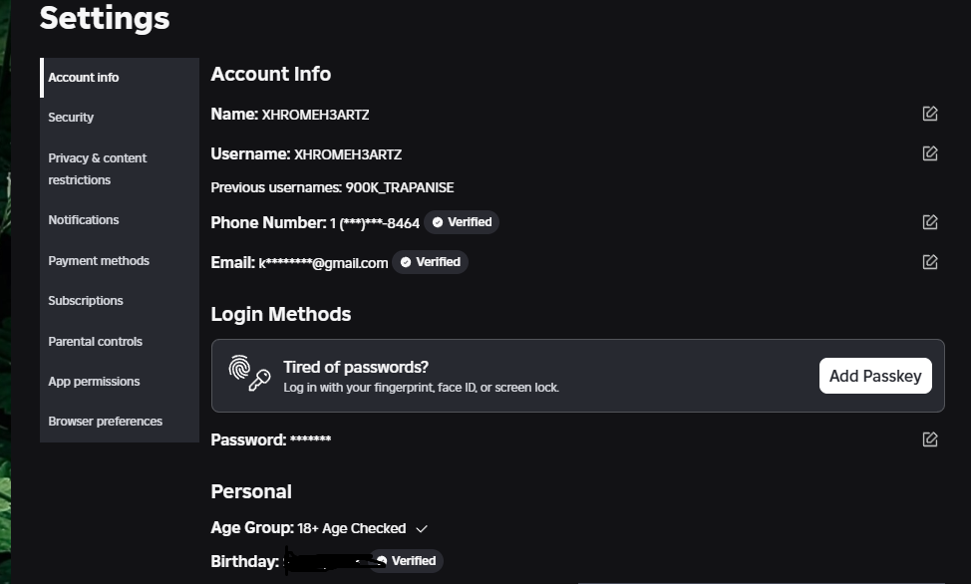Select the Account info tab

coord(84,78)
